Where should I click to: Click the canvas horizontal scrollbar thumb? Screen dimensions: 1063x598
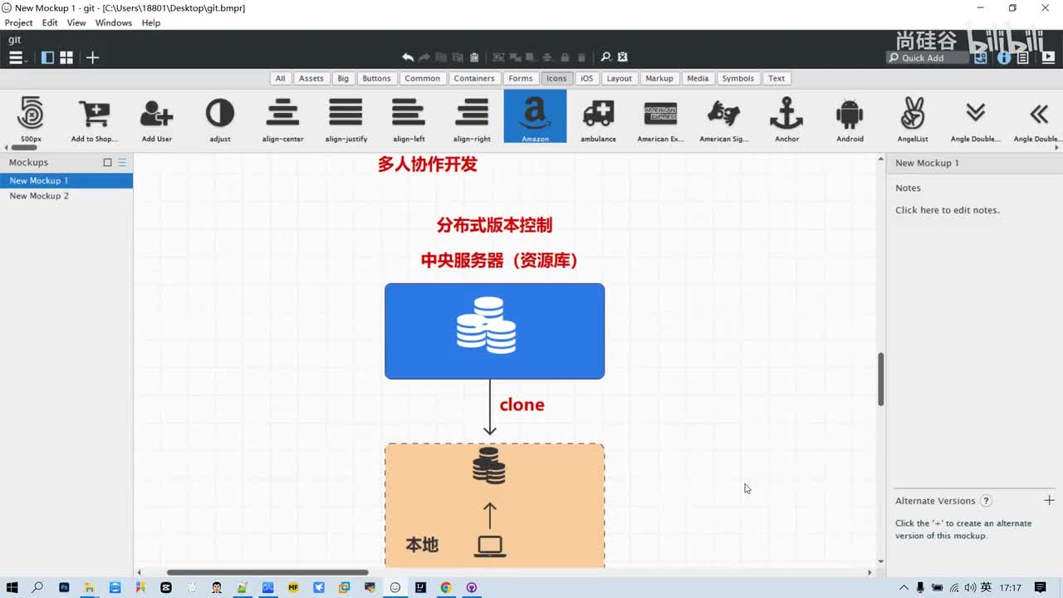(x=267, y=572)
